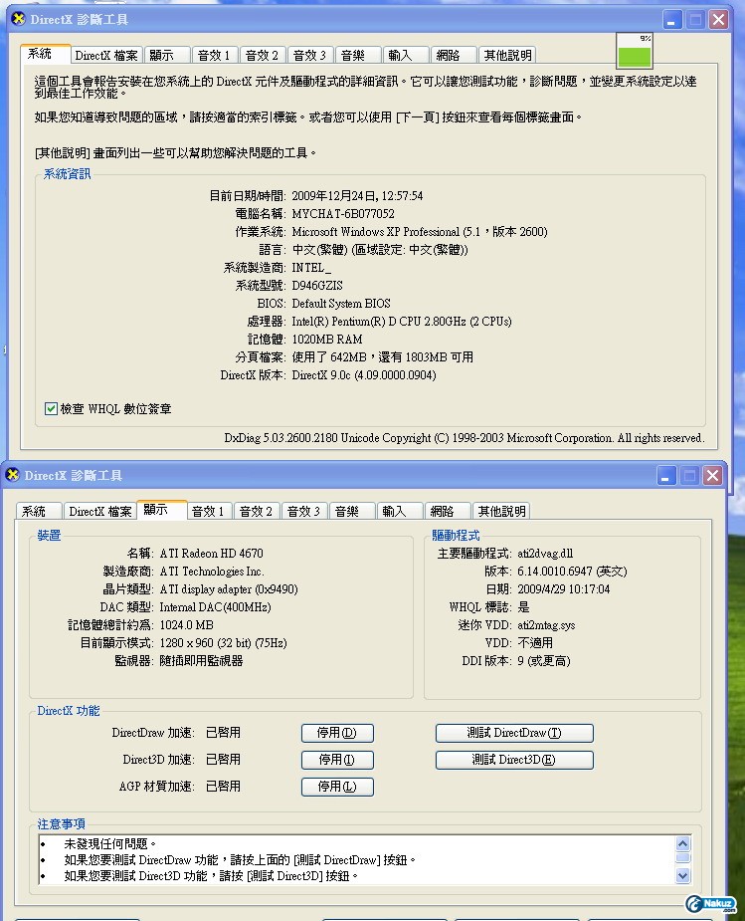Select 音效 2 tab in the lower window
The width and height of the screenshot is (745, 921).
point(257,511)
